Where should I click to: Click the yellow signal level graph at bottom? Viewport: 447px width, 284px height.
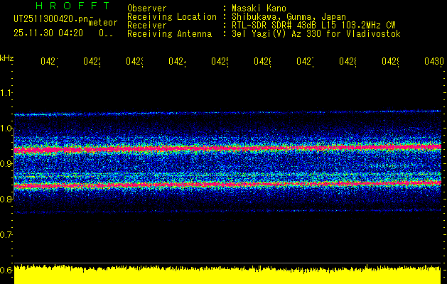(x=227, y=274)
